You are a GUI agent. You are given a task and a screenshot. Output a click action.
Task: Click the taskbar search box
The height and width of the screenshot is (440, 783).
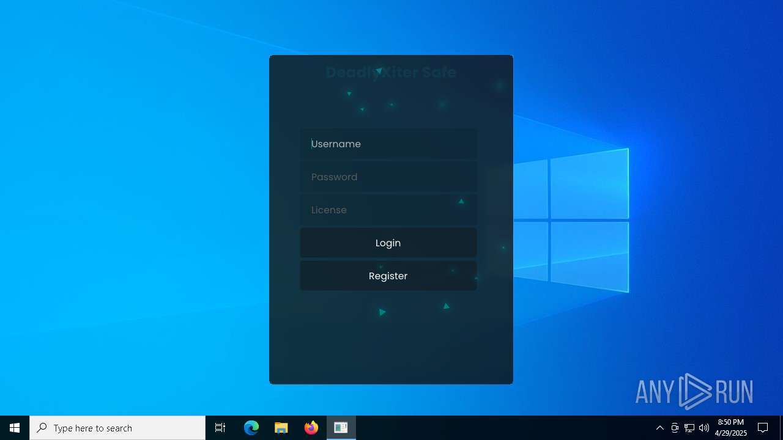[117, 428]
